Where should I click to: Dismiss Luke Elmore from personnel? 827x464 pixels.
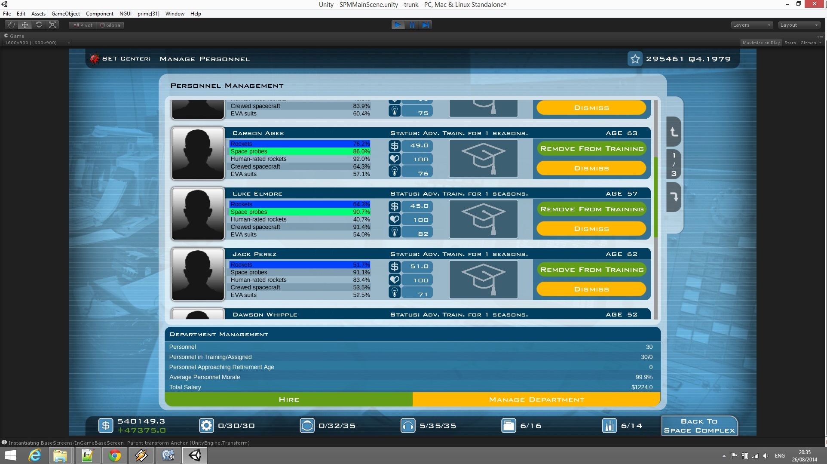(591, 229)
